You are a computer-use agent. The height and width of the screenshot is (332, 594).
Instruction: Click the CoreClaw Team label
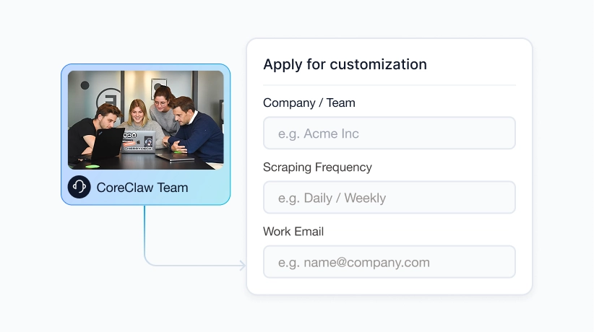click(x=142, y=188)
